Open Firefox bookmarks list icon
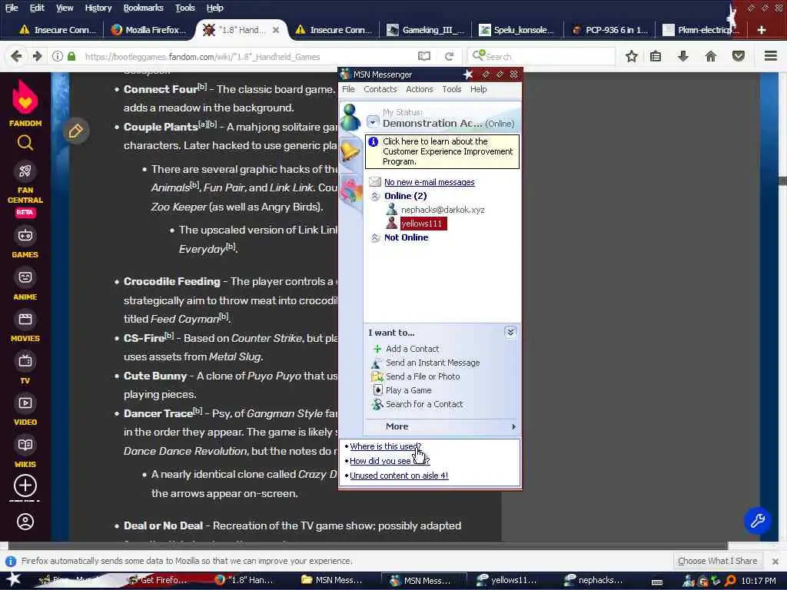 [656, 56]
